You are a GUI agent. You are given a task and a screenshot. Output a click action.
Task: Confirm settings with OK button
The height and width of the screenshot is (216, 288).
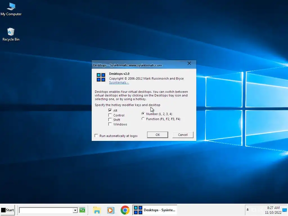click(157, 135)
